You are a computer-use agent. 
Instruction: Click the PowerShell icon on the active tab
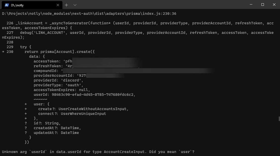(x=7, y=5)
